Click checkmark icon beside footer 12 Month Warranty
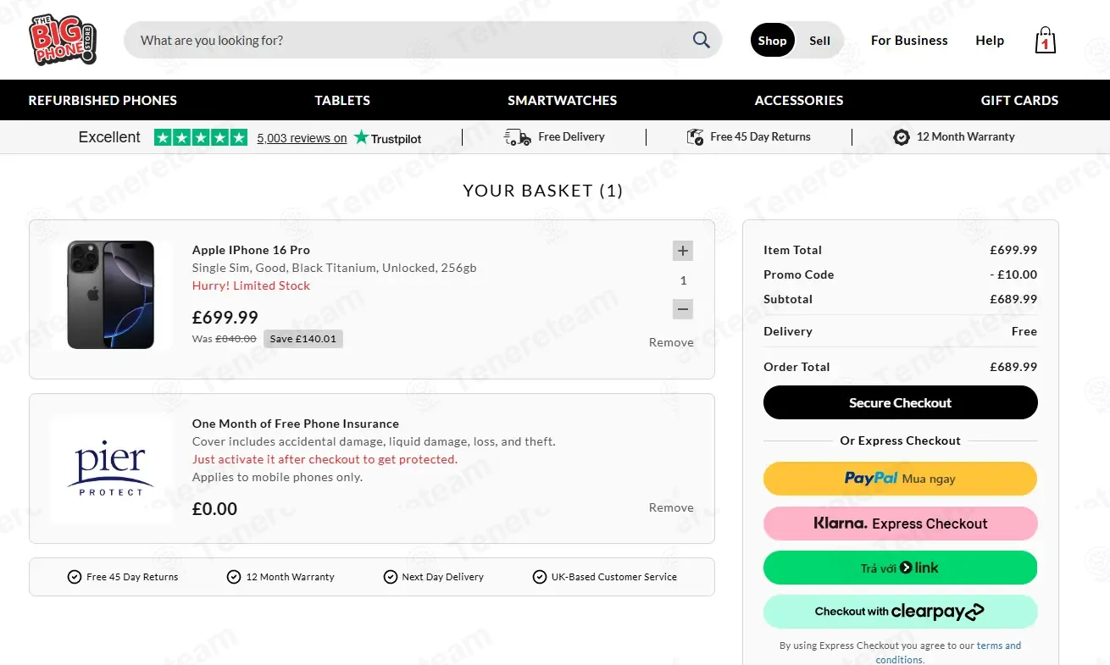Viewport: 1110px width, 665px height. (x=234, y=577)
